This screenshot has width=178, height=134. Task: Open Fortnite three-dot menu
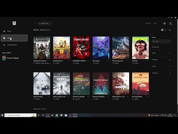pyautogui.click(x=147, y=61)
